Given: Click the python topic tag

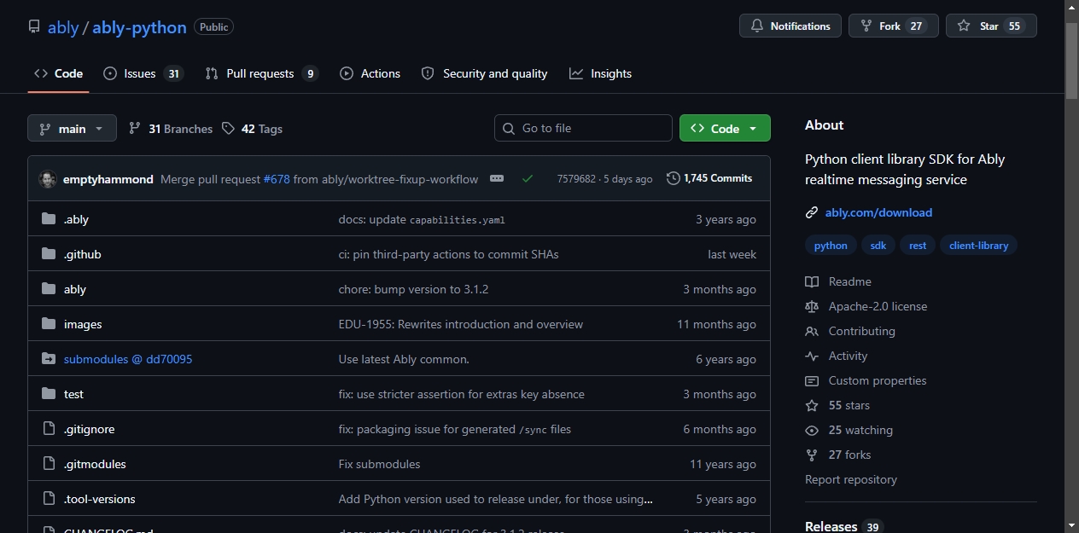Looking at the screenshot, I should [831, 246].
